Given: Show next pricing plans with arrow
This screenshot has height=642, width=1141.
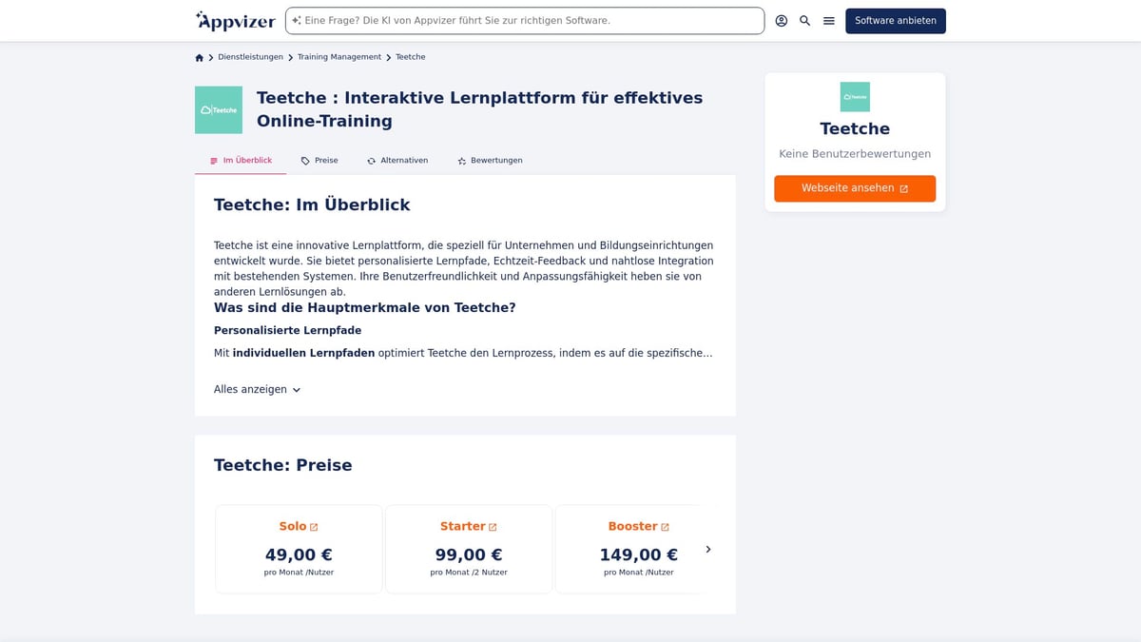Looking at the screenshot, I should click(x=708, y=549).
